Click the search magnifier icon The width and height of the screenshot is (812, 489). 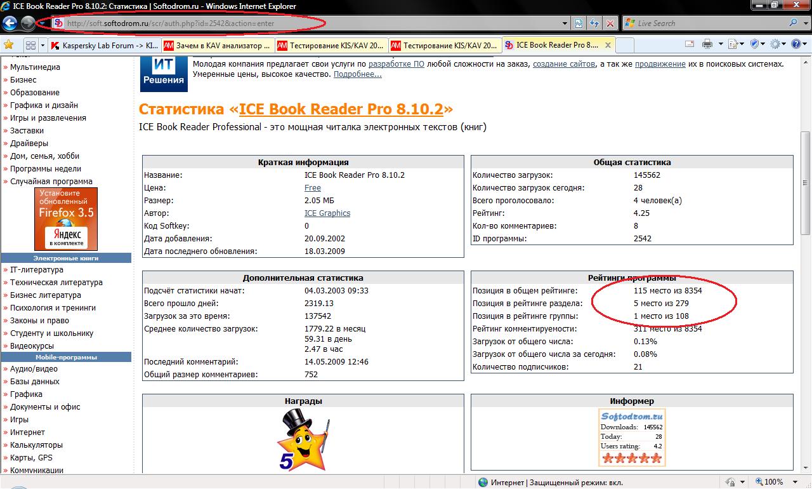[x=794, y=23]
